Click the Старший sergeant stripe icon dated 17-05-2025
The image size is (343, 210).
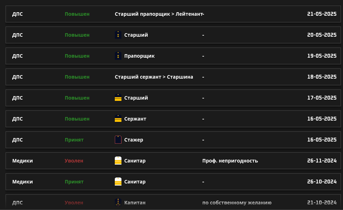pyautogui.click(x=118, y=98)
